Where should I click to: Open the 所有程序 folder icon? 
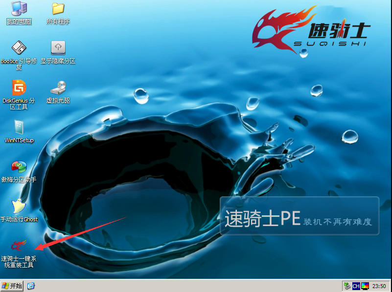(58, 13)
